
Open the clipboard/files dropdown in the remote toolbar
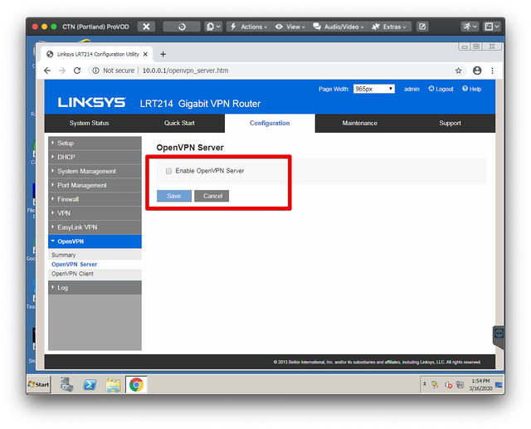pos(213,27)
